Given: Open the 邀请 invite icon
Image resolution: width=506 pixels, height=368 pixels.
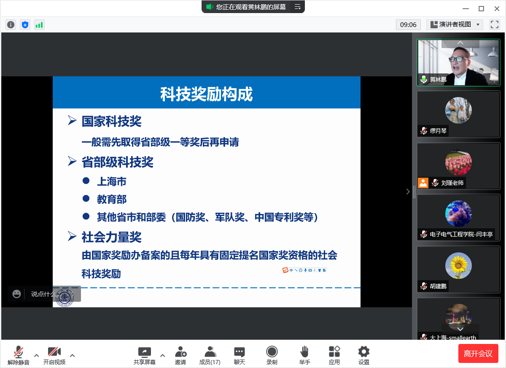Looking at the screenshot, I should (180, 355).
